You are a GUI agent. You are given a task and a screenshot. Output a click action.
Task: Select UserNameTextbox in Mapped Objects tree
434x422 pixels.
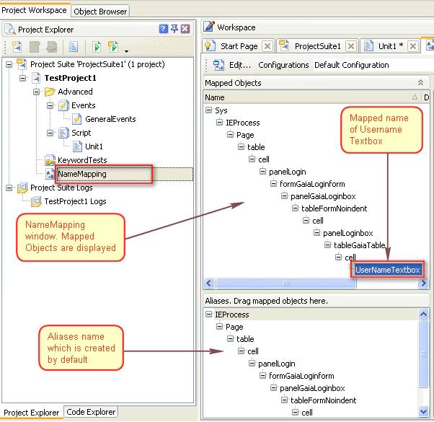tap(388, 269)
